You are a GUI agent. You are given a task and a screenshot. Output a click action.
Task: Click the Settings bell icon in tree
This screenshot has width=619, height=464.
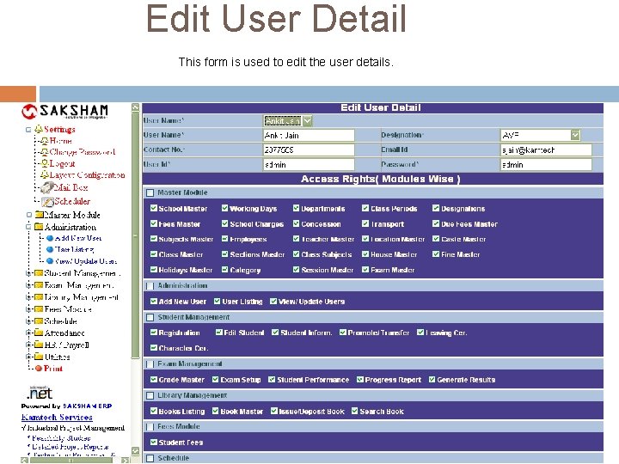click(x=39, y=129)
